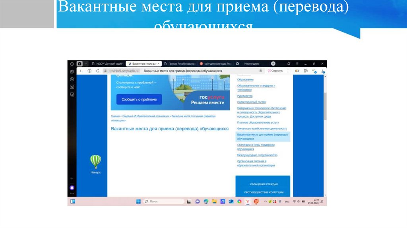Reload the page with the refresh icon
This screenshot has width=407, height=228.
pos(98,71)
